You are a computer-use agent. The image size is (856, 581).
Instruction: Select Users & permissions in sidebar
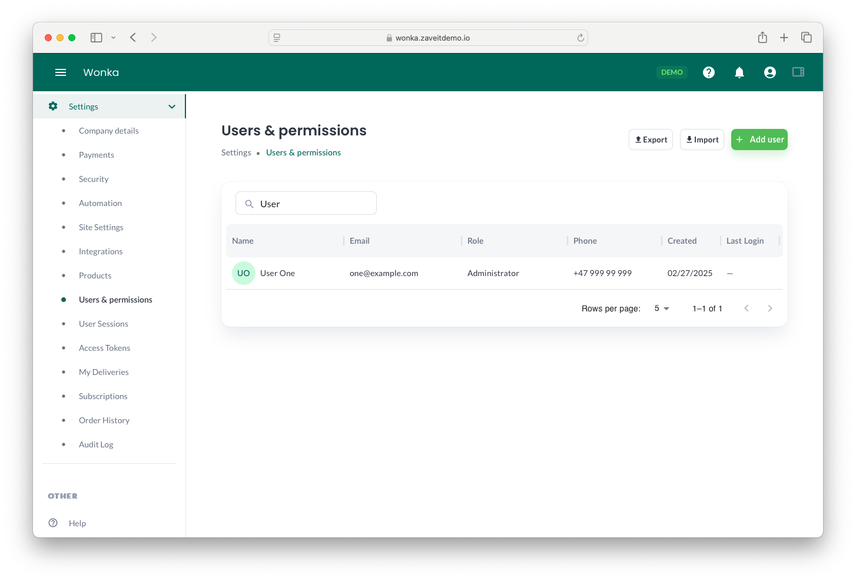115,300
